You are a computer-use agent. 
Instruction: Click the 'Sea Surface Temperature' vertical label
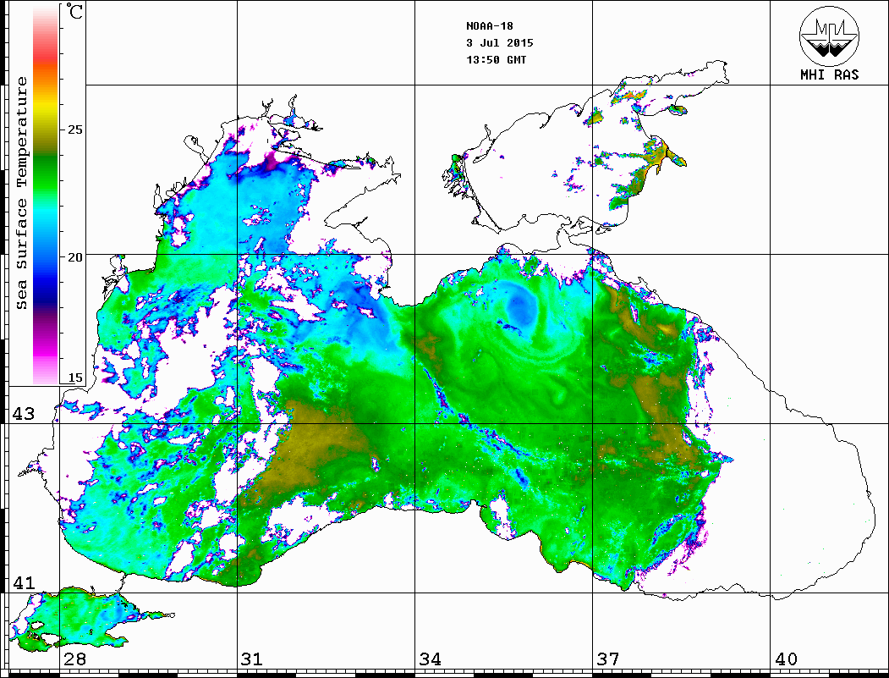tap(21, 193)
